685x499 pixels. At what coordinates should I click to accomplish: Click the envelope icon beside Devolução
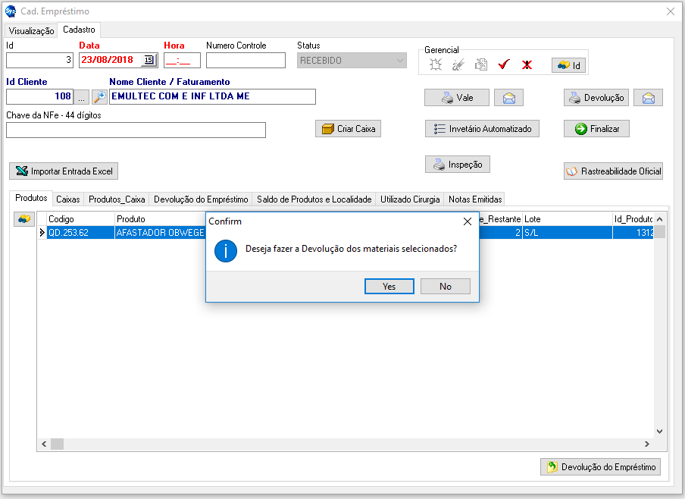click(x=648, y=98)
